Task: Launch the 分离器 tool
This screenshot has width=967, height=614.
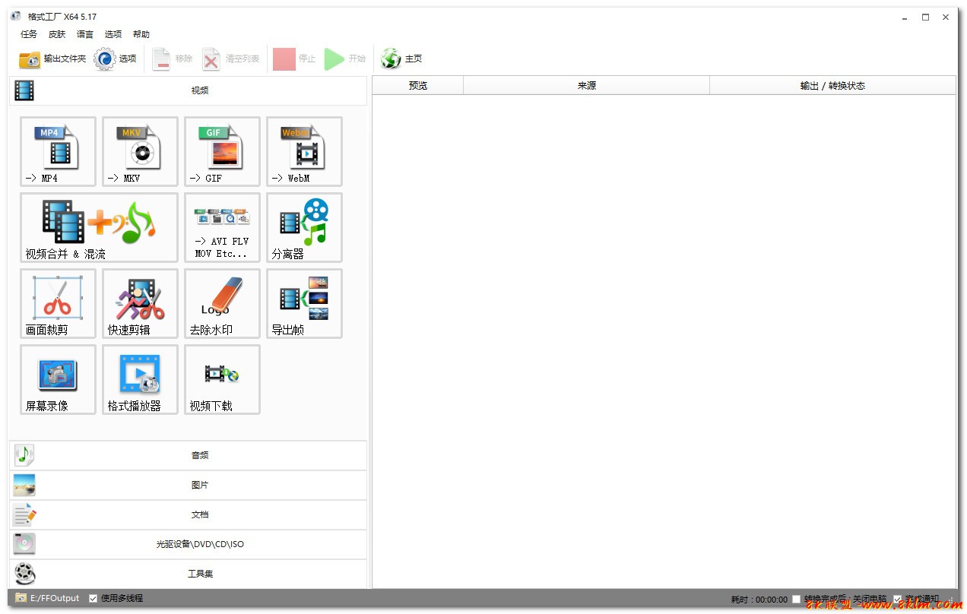Action: (304, 227)
